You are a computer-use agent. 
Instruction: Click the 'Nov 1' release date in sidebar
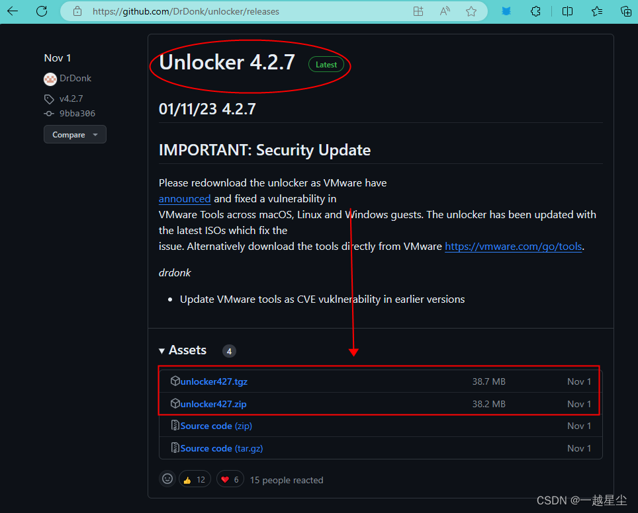click(x=58, y=58)
